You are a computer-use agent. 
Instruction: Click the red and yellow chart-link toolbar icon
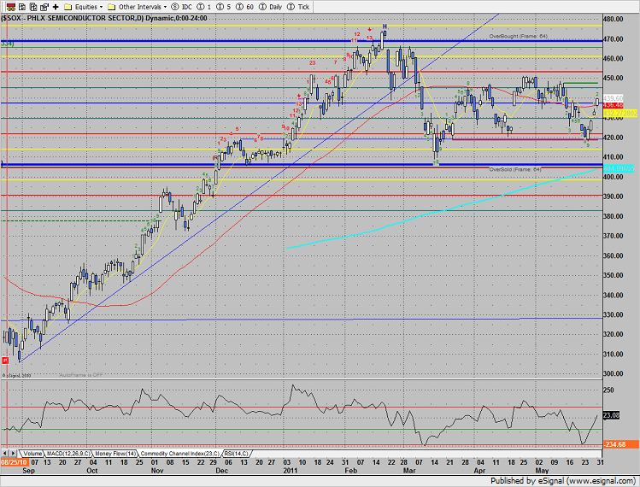(11, 7)
